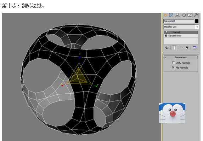The height and width of the screenshot is (141, 203).
Task: Toggle Show End Result button
Action: (175, 48)
